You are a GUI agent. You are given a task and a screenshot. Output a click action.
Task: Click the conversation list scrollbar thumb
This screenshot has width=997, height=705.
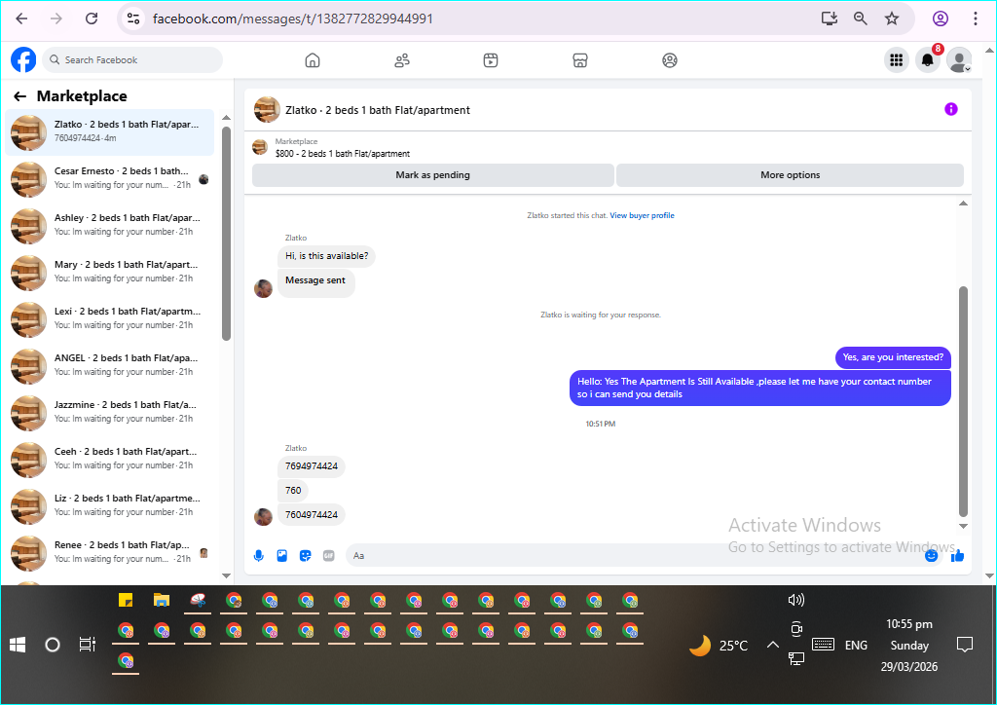(x=226, y=234)
